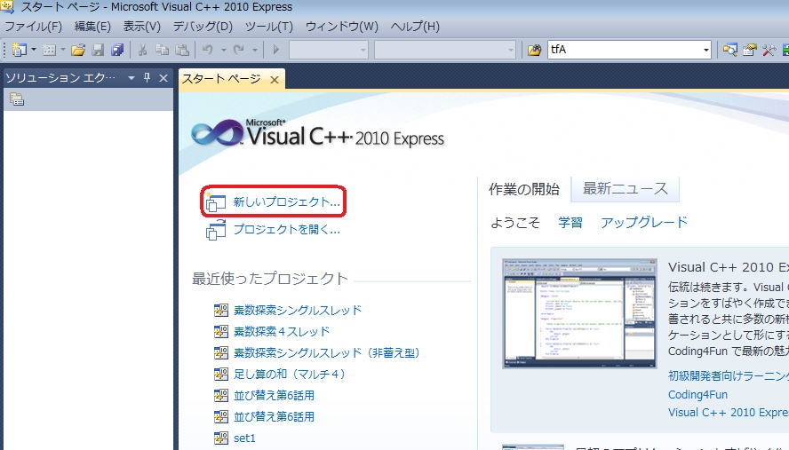This screenshot has height=450, width=789.
Task: Select the ようこそ sub-tab
Action: point(514,222)
